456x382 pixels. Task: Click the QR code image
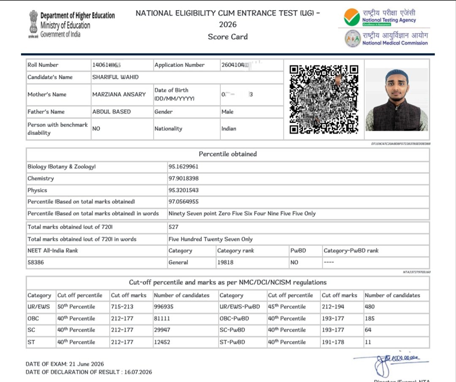[x=324, y=99]
